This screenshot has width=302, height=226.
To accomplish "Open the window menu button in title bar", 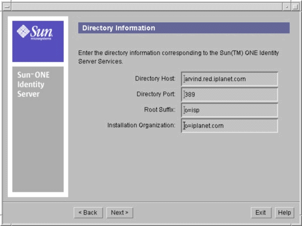I will pos(7,7).
